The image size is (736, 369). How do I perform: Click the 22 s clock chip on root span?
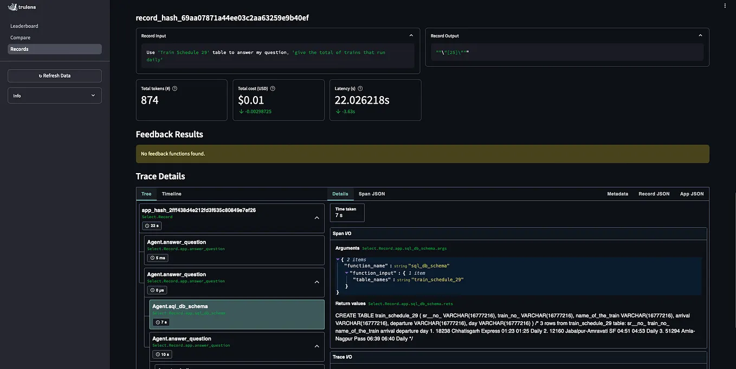click(x=152, y=225)
